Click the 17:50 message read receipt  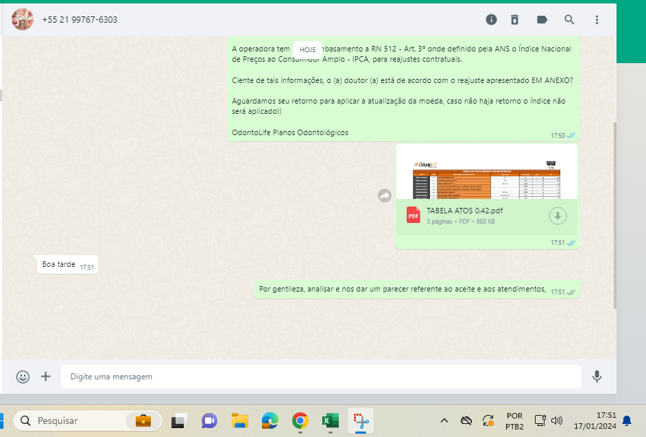(571, 136)
